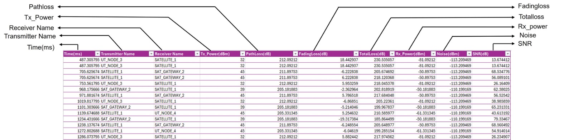Open the Tx_Power(dBm) filter dropdown

pyautogui.click(x=242, y=54)
